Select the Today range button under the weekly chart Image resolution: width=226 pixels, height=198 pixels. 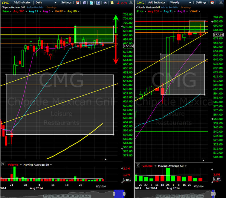(x=199, y=196)
